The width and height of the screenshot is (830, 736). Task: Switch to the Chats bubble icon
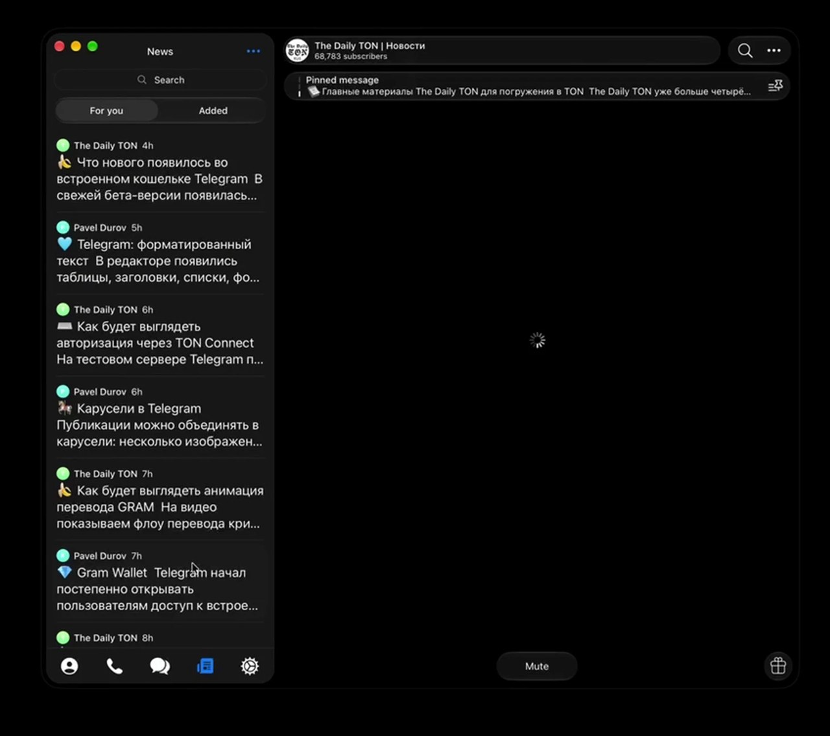coord(160,666)
